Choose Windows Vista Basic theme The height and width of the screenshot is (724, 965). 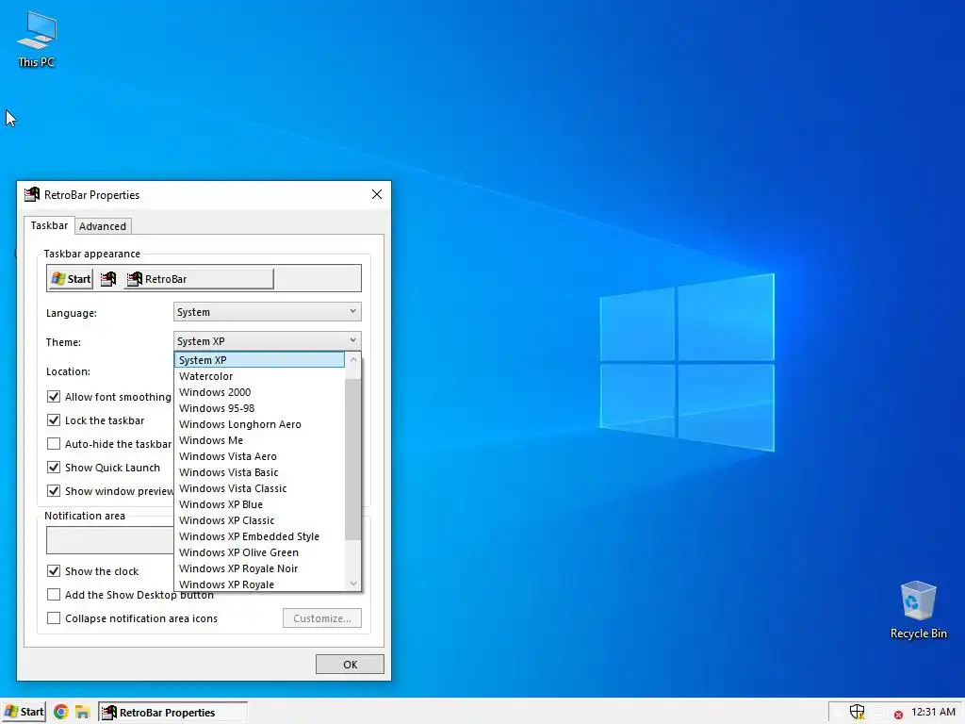click(259, 472)
